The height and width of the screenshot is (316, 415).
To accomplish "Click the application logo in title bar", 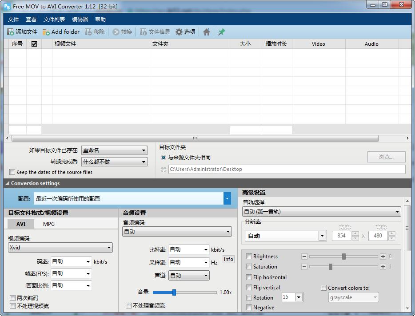I will [x=7, y=6].
